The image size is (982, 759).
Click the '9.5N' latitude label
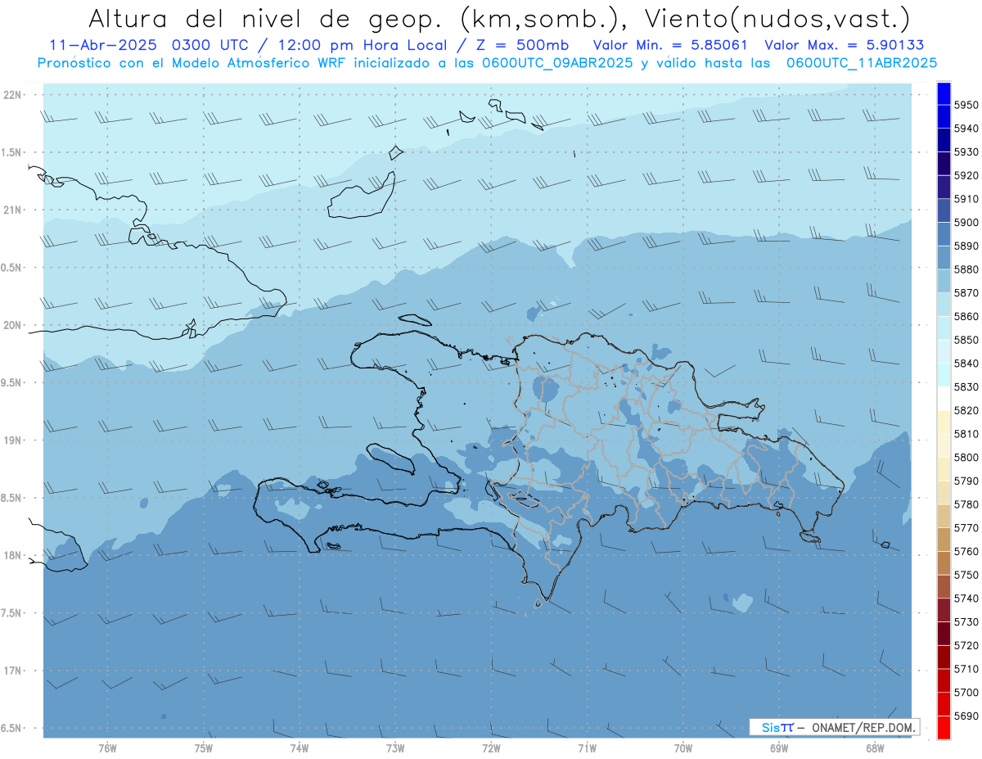[x=11, y=382]
